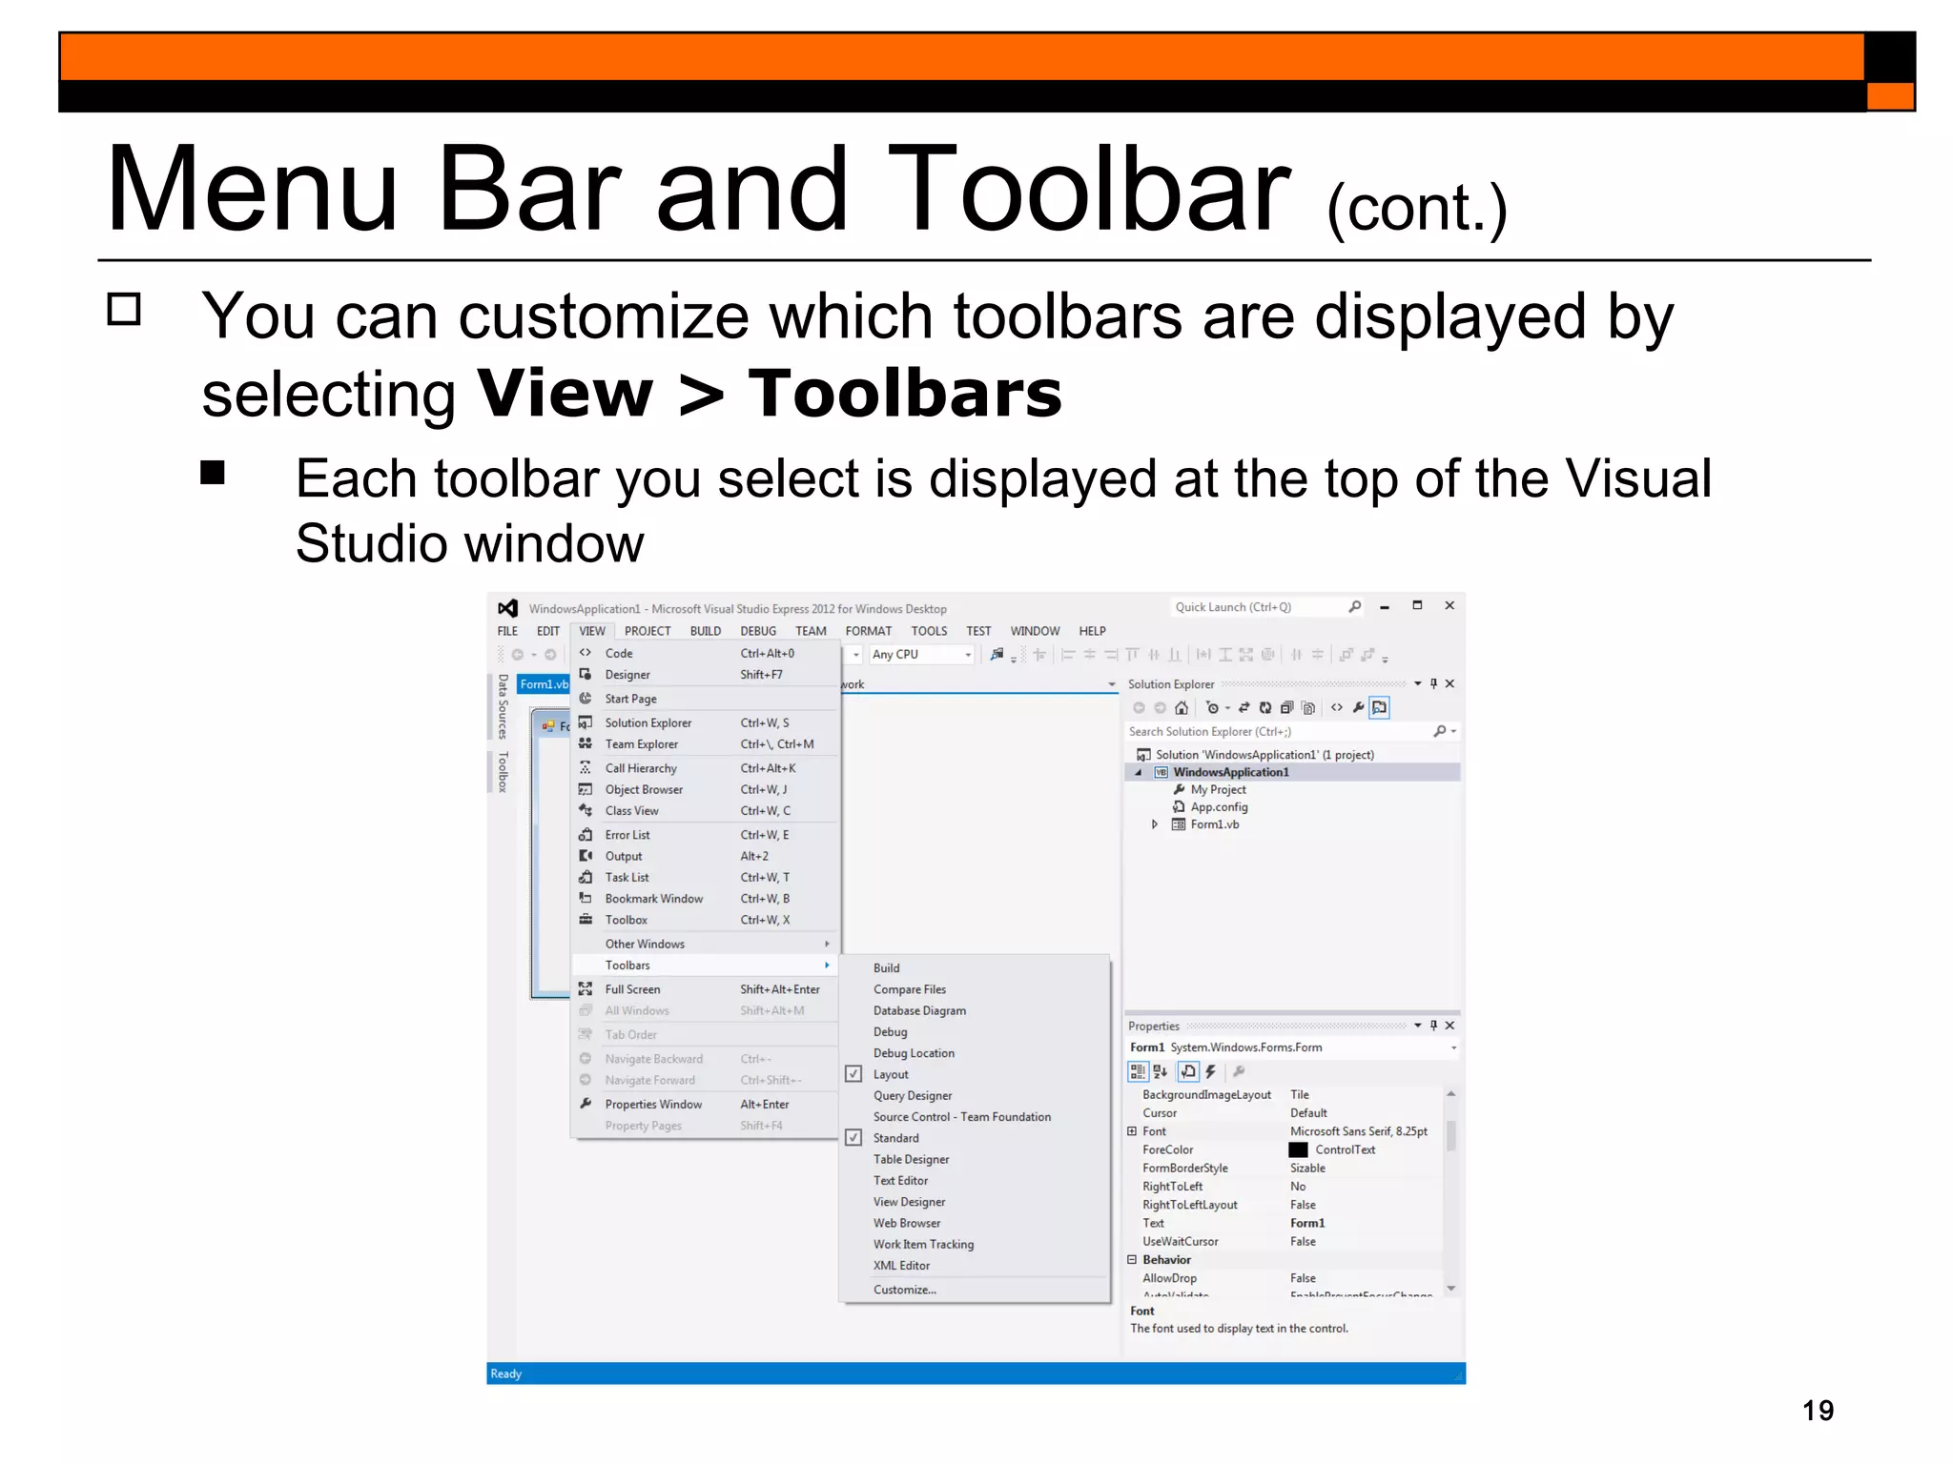Screen dimensions: 1953x1464
Task: Expand Other Windows submenu
Action: click(705, 944)
